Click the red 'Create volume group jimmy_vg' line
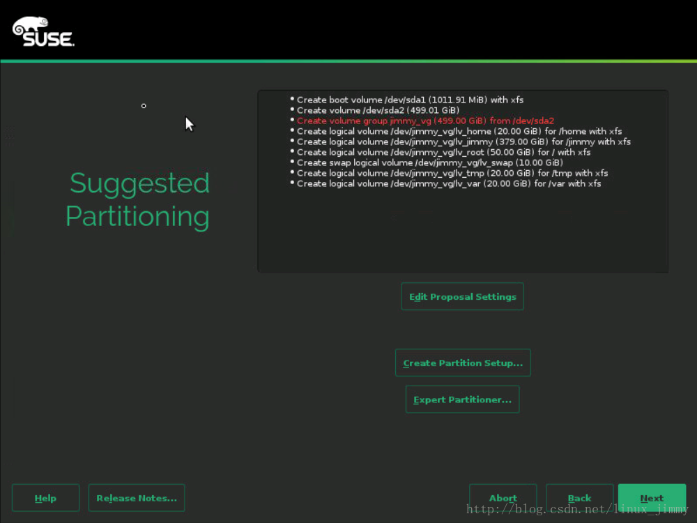Viewport: 697px width, 523px height. (425, 121)
